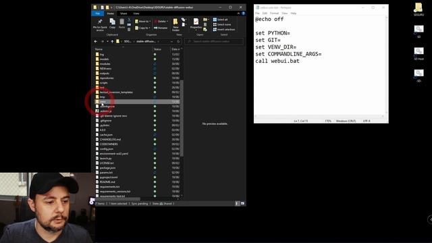Switch to large icons view in status bar
The height and width of the screenshot is (243, 432).
[242, 203]
